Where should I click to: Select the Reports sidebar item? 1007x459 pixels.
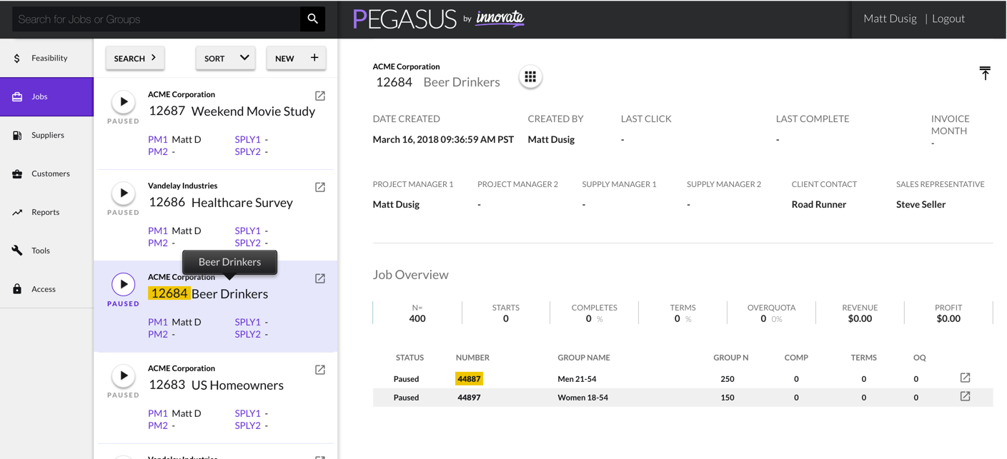coord(45,212)
